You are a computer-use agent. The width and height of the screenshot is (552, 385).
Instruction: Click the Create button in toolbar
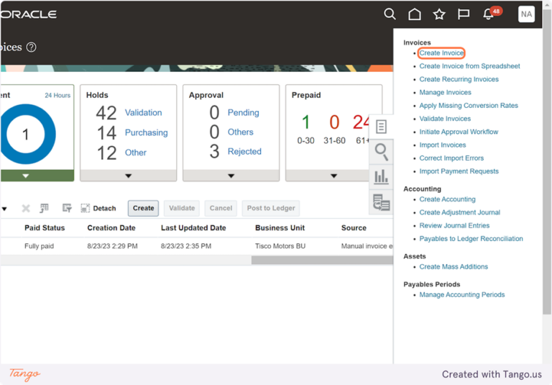click(x=143, y=208)
